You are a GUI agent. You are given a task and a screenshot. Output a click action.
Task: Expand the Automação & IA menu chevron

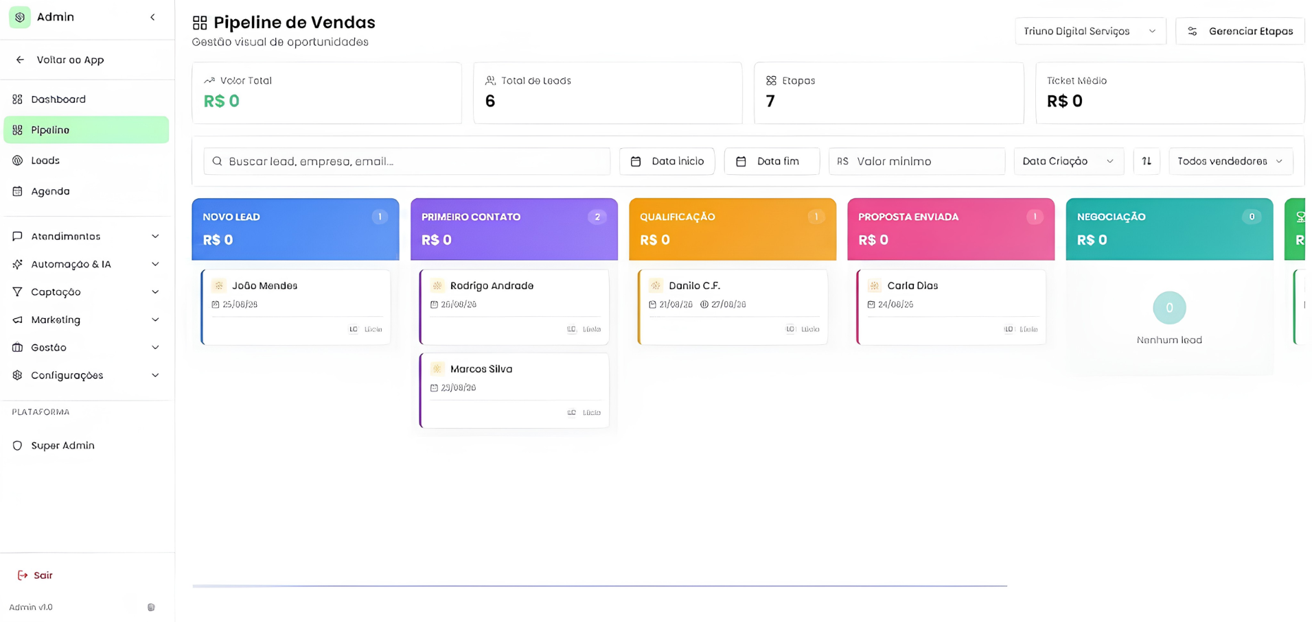click(x=155, y=264)
